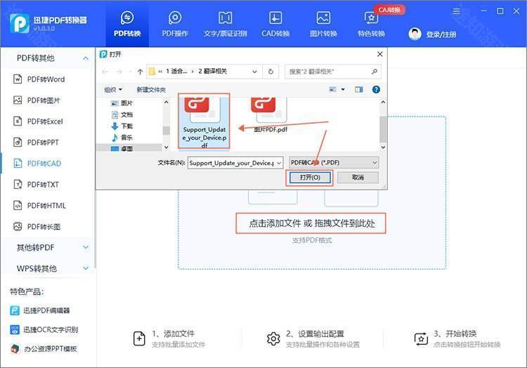The width and height of the screenshot is (527, 368).
Task: Open the PDF转CAD file type dropdown
Action: [x=333, y=162]
